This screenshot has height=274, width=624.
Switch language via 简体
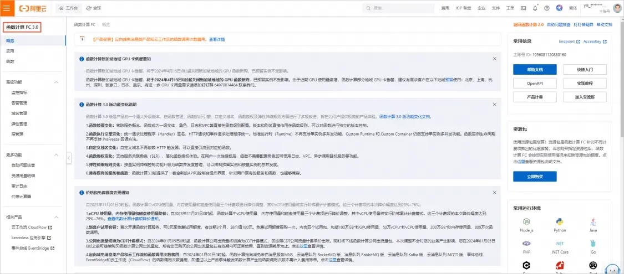pos(573,8)
